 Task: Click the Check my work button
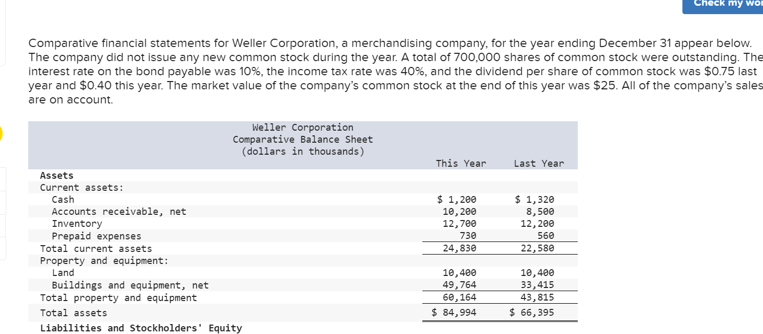coord(727,4)
